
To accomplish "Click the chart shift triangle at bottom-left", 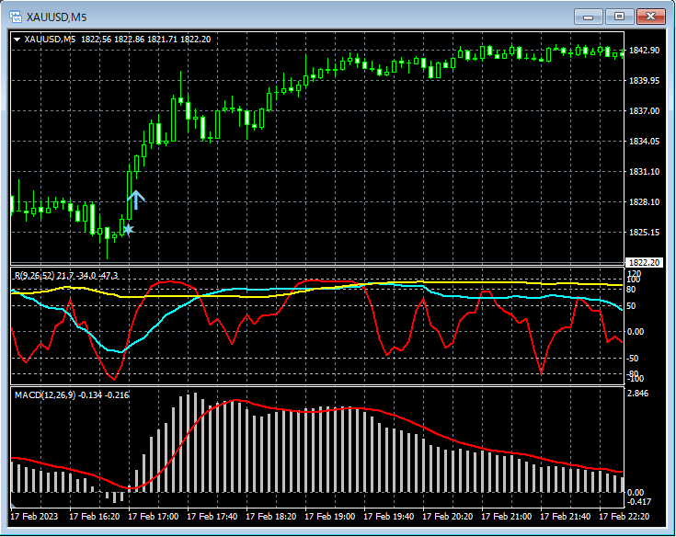I will [x=13, y=506].
